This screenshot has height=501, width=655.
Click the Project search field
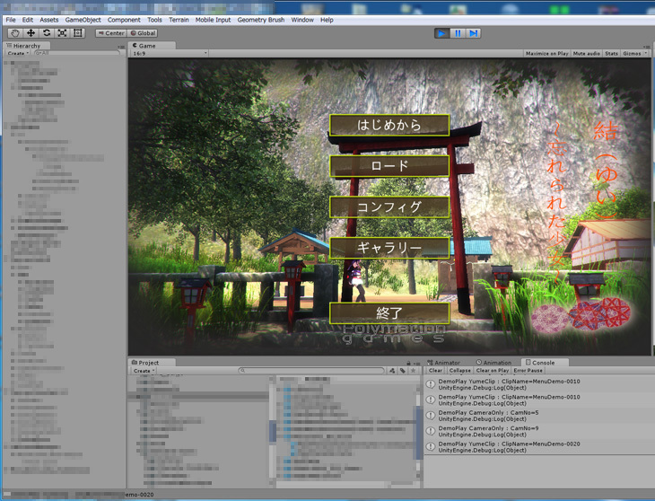pos(311,371)
